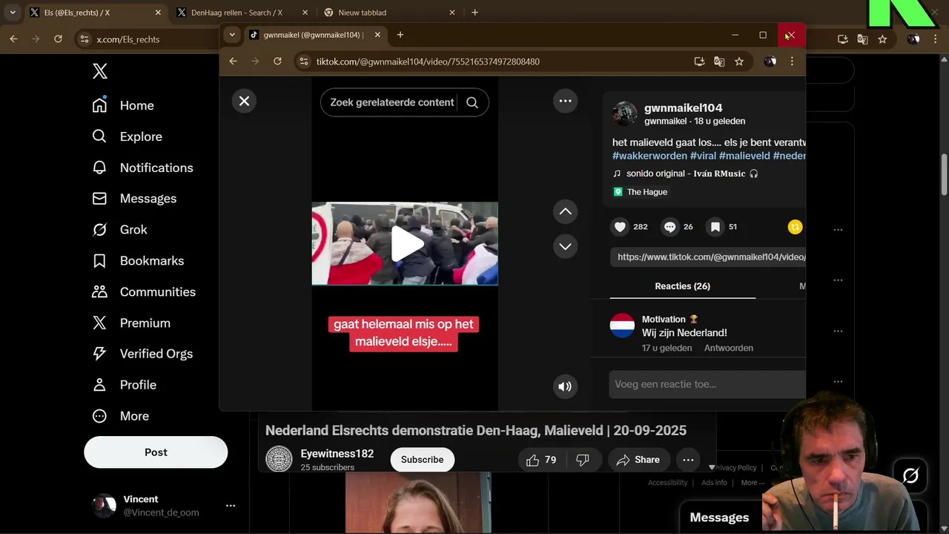Screen dimensions: 949x534
Task: Close the Els (@Els_rechts) tab
Action: coord(158,13)
